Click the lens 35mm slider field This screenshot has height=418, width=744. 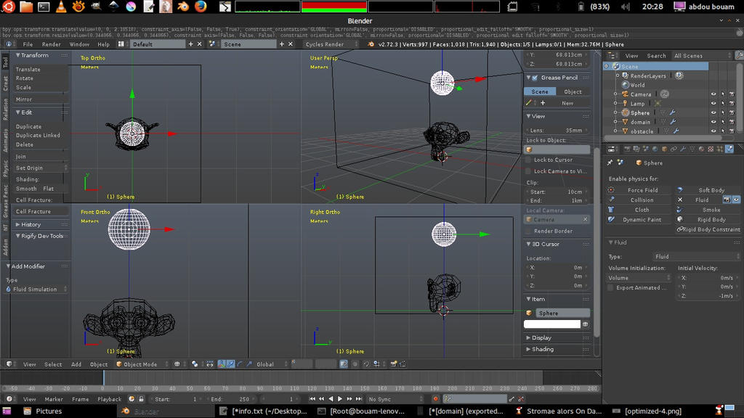[557, 130]
